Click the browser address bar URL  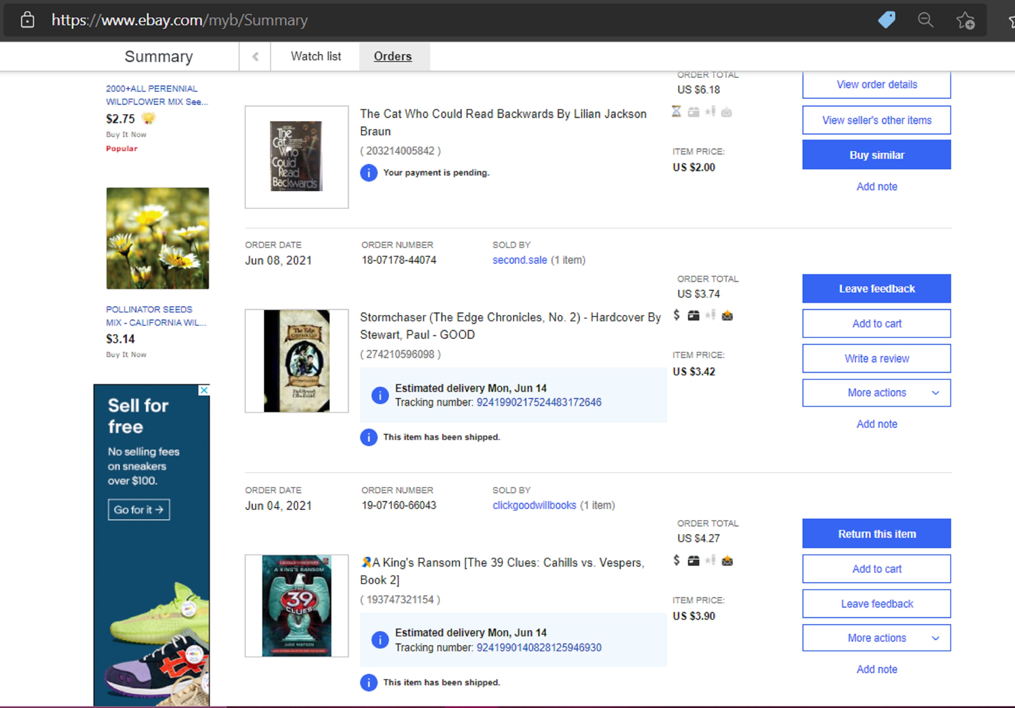(179, 20)
